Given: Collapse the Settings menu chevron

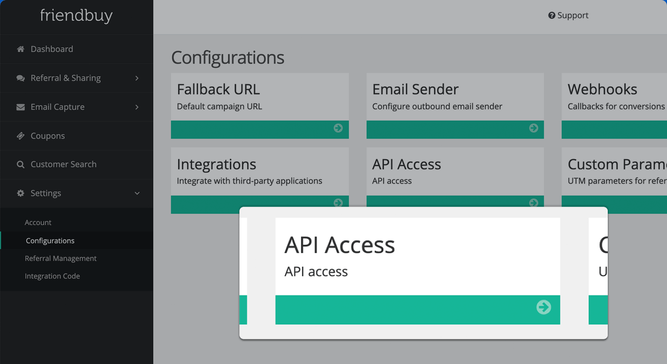Looking at the screenshot, I should (x=137, y=193).
